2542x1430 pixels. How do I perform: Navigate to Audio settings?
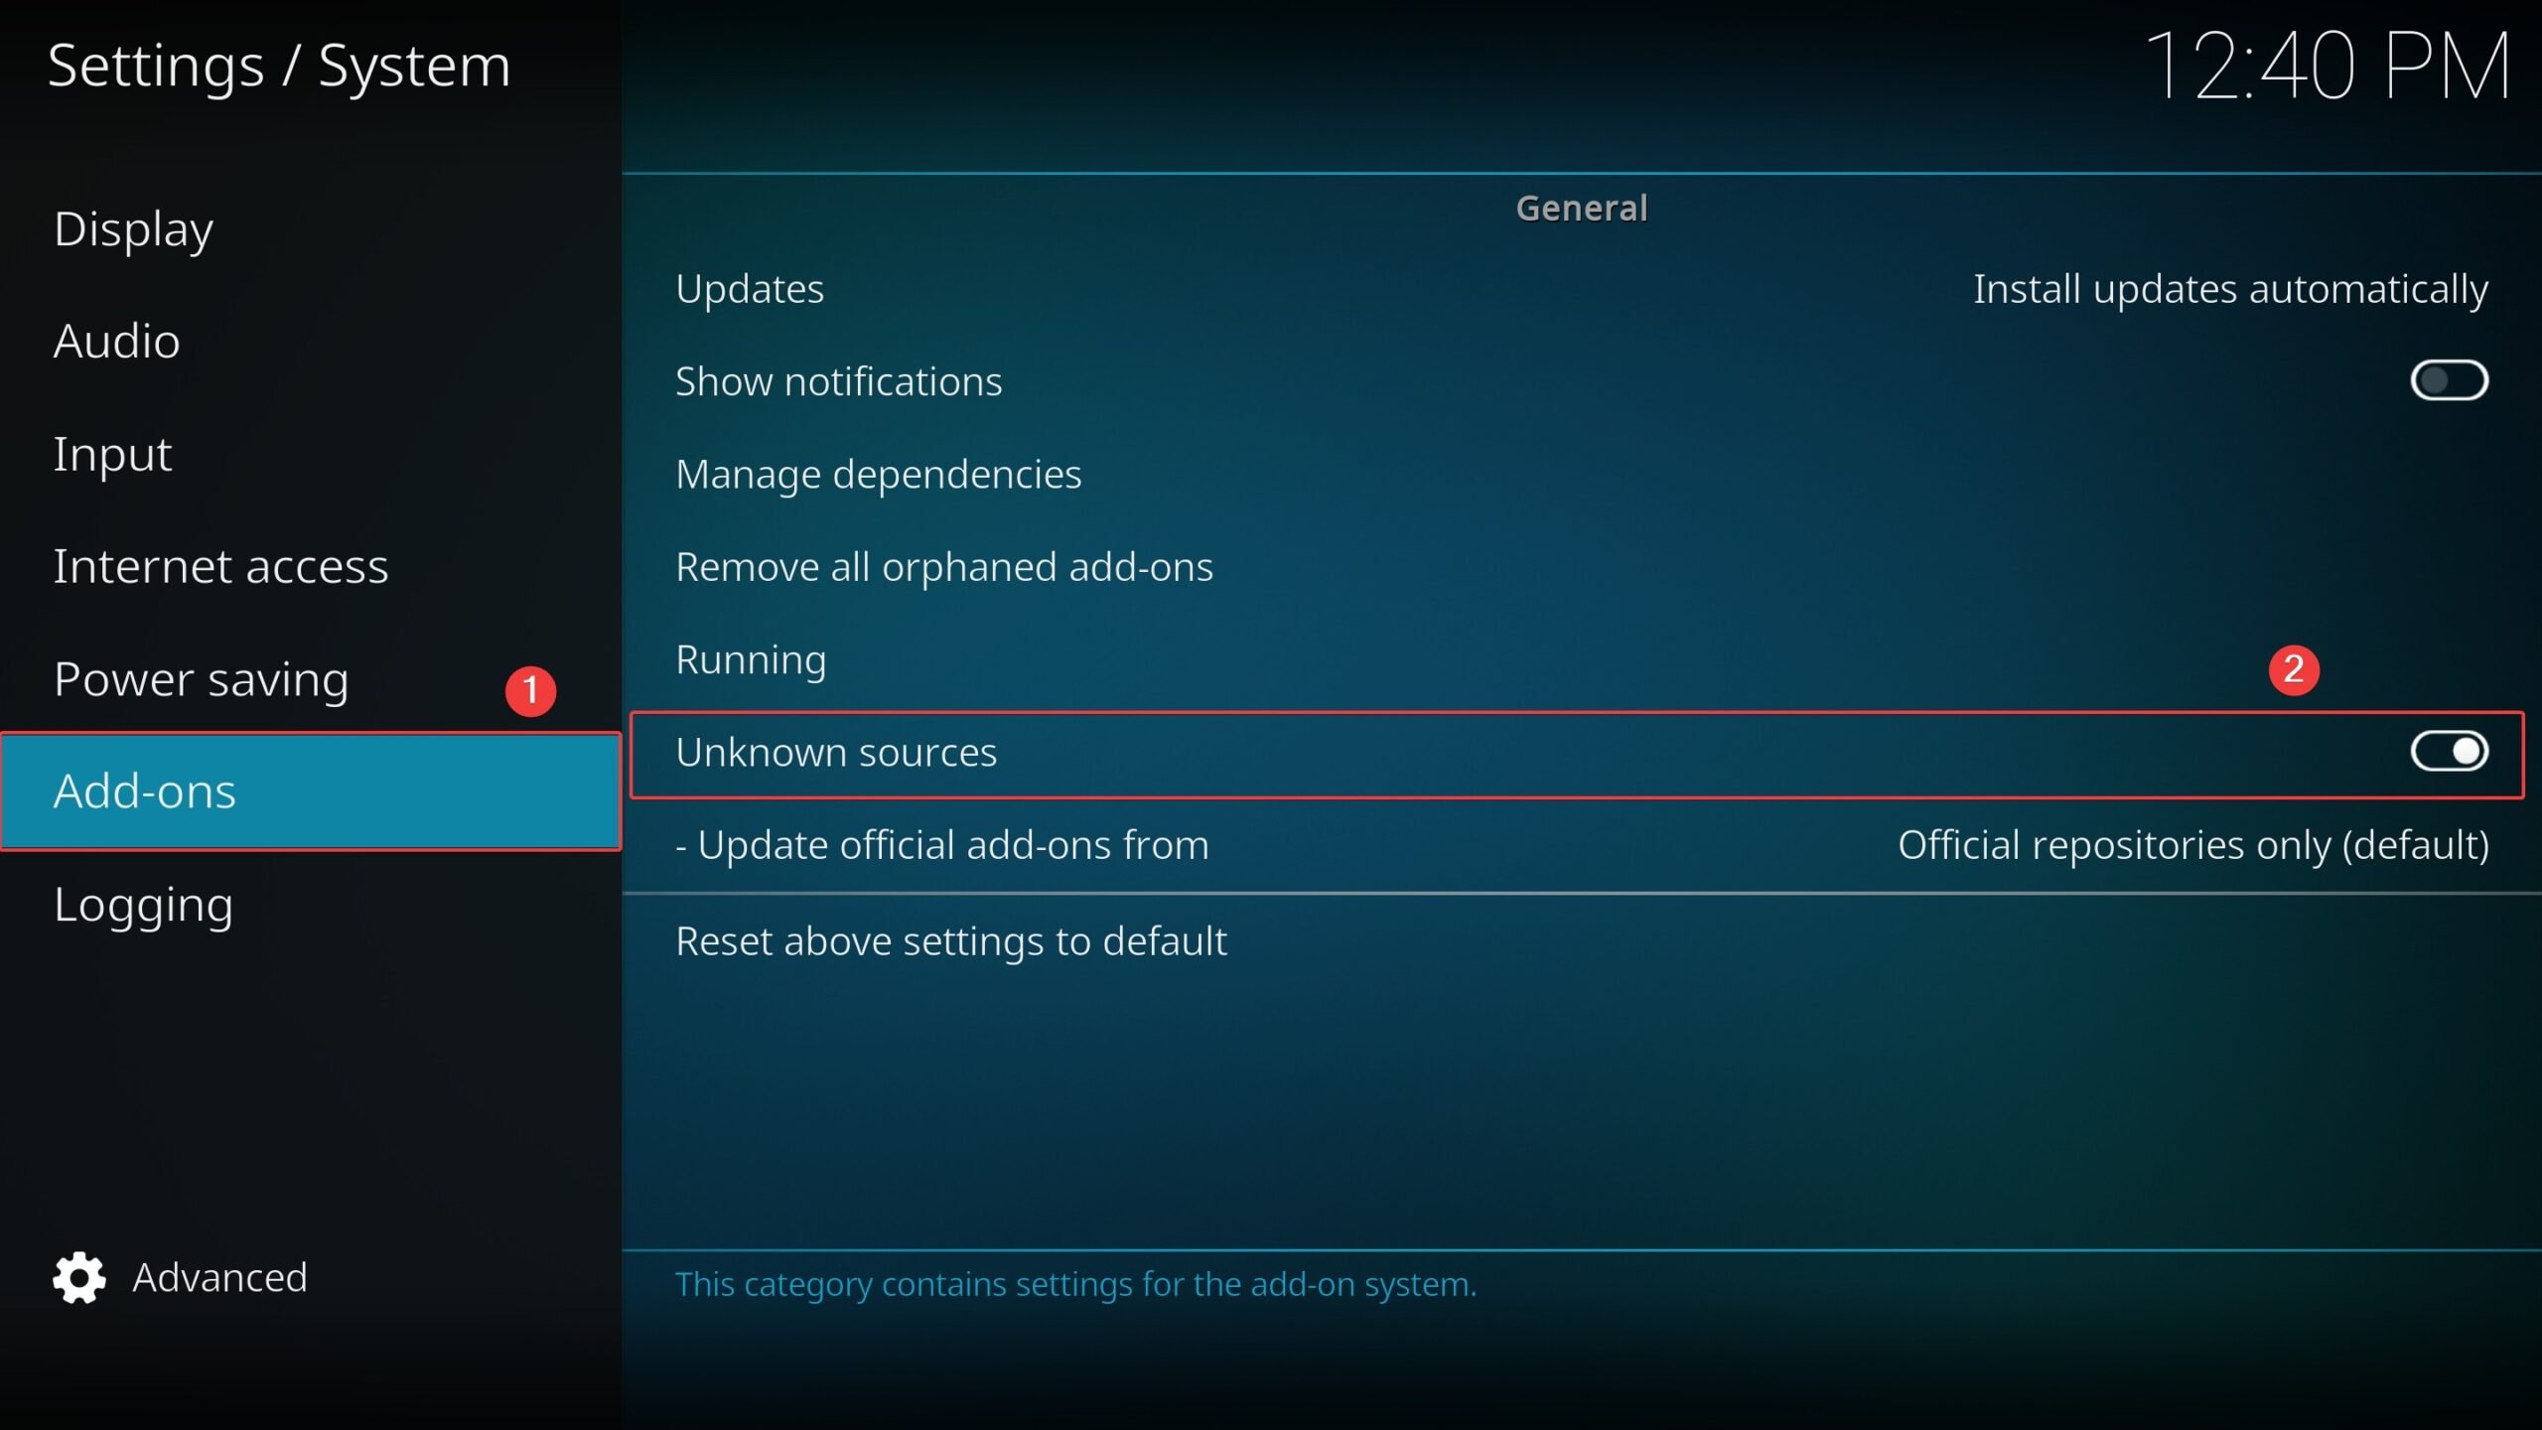coord(117,341)
